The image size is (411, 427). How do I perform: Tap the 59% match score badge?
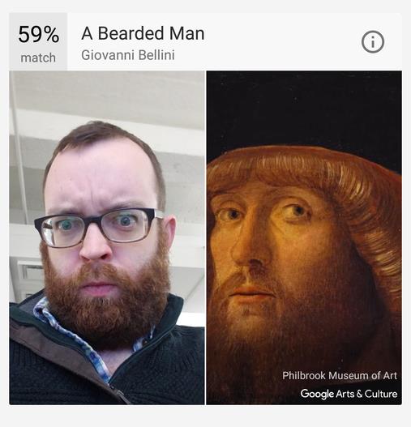pyautogui.click(x=38, y=41)
